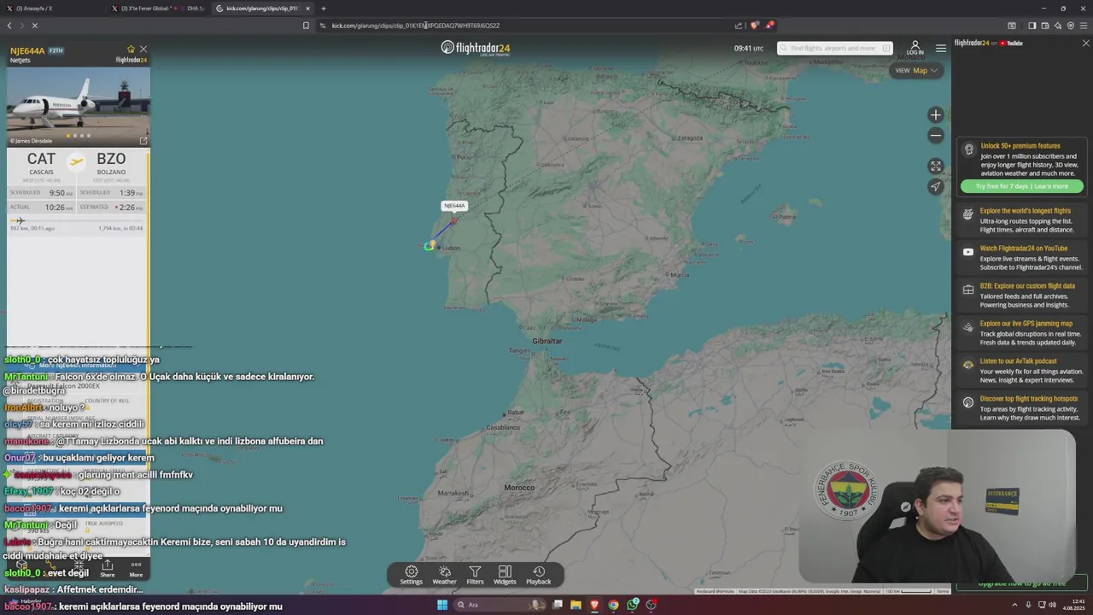Click the bookmark icon in address bar

306,26
